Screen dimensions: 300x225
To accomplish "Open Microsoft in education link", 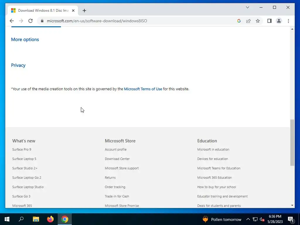I will click(x=213, y=149).
